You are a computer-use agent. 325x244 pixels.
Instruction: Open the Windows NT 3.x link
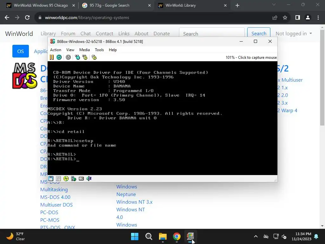pos(134,202)
